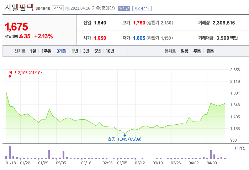Viewport: 249px width, 170px height.
Task: Switch to 일봉 daily candle chart
Action: pos(184,51)
